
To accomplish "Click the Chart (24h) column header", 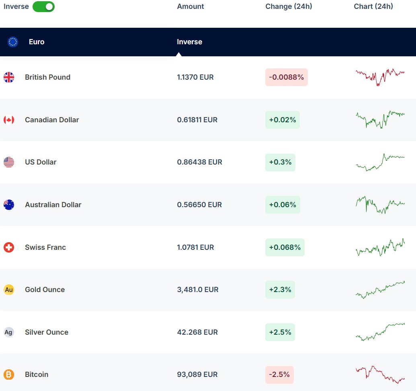I will coord(373,6).
